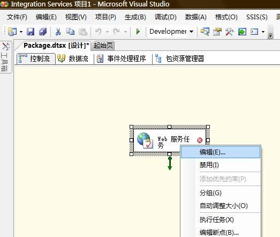Choose 禁用(I) in the context menu

click(x=221, y=165)
